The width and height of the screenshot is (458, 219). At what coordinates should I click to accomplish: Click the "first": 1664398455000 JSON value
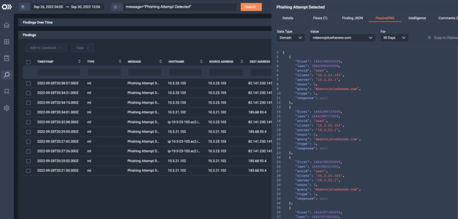coord(327,62)
